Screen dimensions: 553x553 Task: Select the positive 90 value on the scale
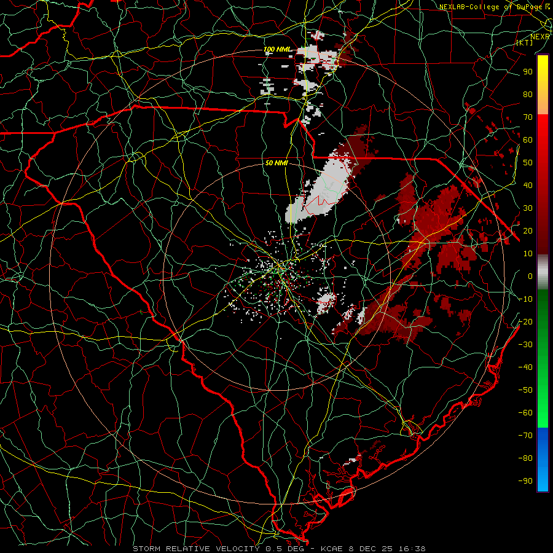[x=528, y=72]
